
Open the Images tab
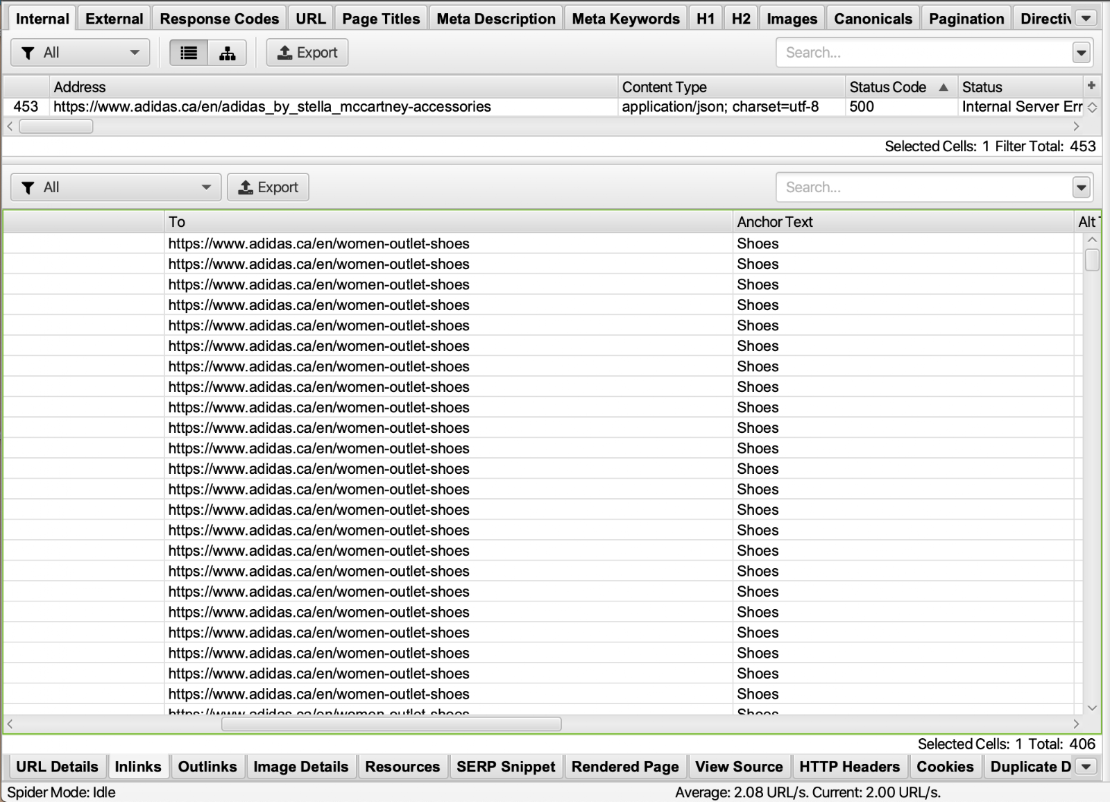click(x=792, y=19)
